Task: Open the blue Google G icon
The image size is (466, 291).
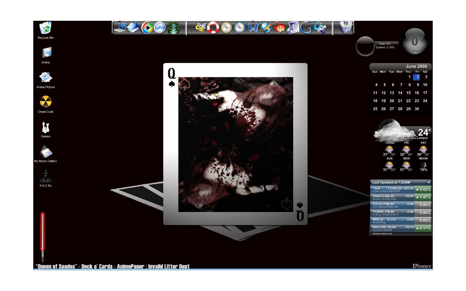Action: coord(306,28)
